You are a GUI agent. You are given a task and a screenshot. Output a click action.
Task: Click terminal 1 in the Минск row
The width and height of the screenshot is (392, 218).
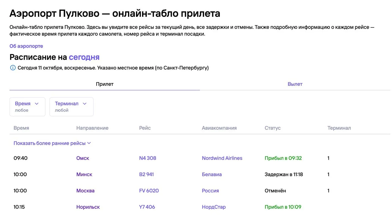click(x=328, y=174)
